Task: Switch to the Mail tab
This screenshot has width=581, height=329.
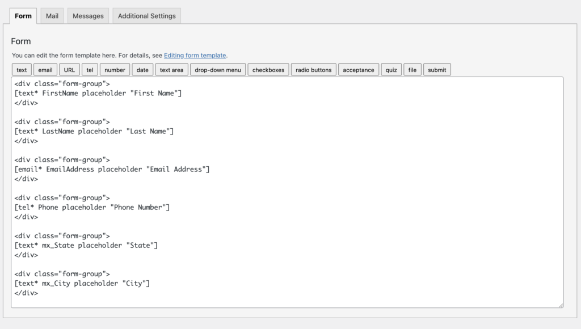Action: point(52,15)
